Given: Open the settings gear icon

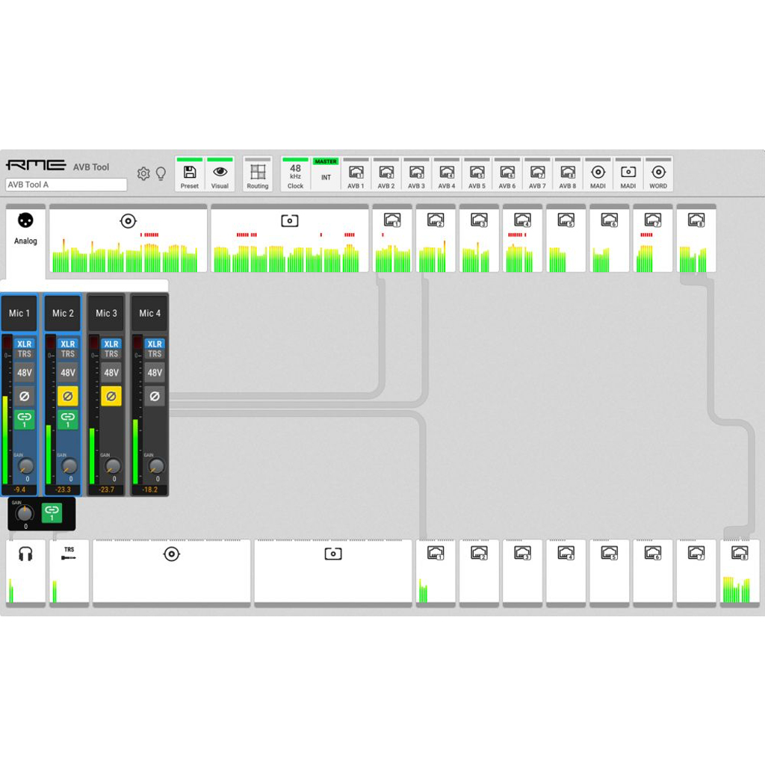Looking at the screenshot, I should pos(143,173).
